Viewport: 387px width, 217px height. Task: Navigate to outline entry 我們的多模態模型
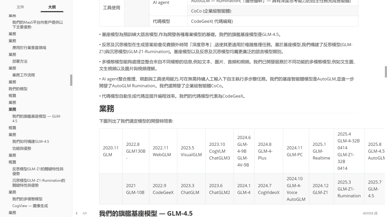click(27, 199)
